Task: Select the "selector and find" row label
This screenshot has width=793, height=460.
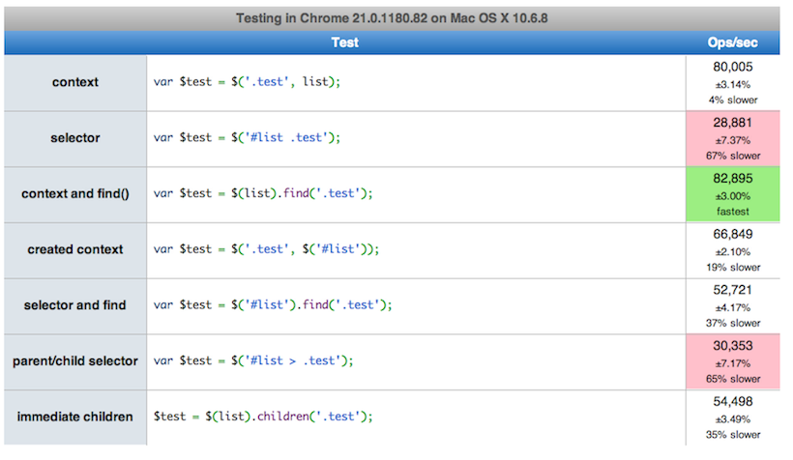Action: pyautogui.click(x=75, y=305)
